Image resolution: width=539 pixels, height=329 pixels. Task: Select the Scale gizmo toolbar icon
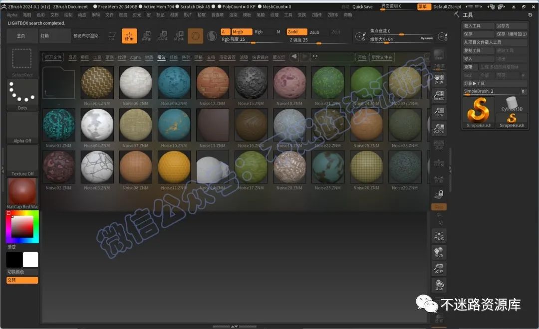pos(163,36)
